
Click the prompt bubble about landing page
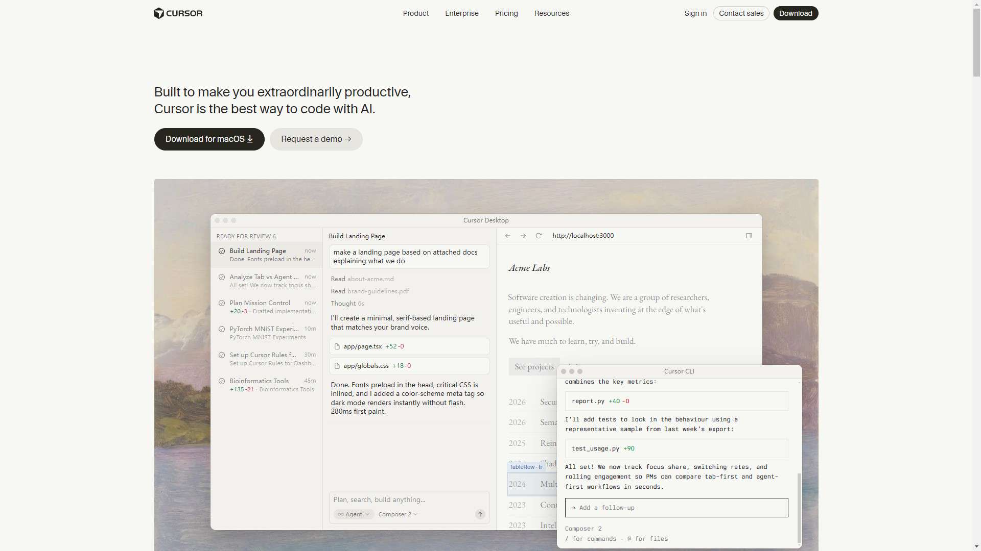coord(409,257)
